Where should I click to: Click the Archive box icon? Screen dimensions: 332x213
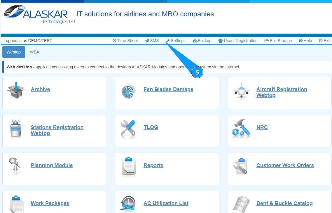click(x=16, y=90)
